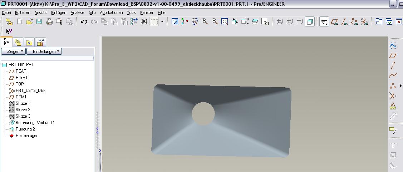This screenshot has width=403, height=172.
Task: Toggle datum planes visibility
Action: click(334, 22)
